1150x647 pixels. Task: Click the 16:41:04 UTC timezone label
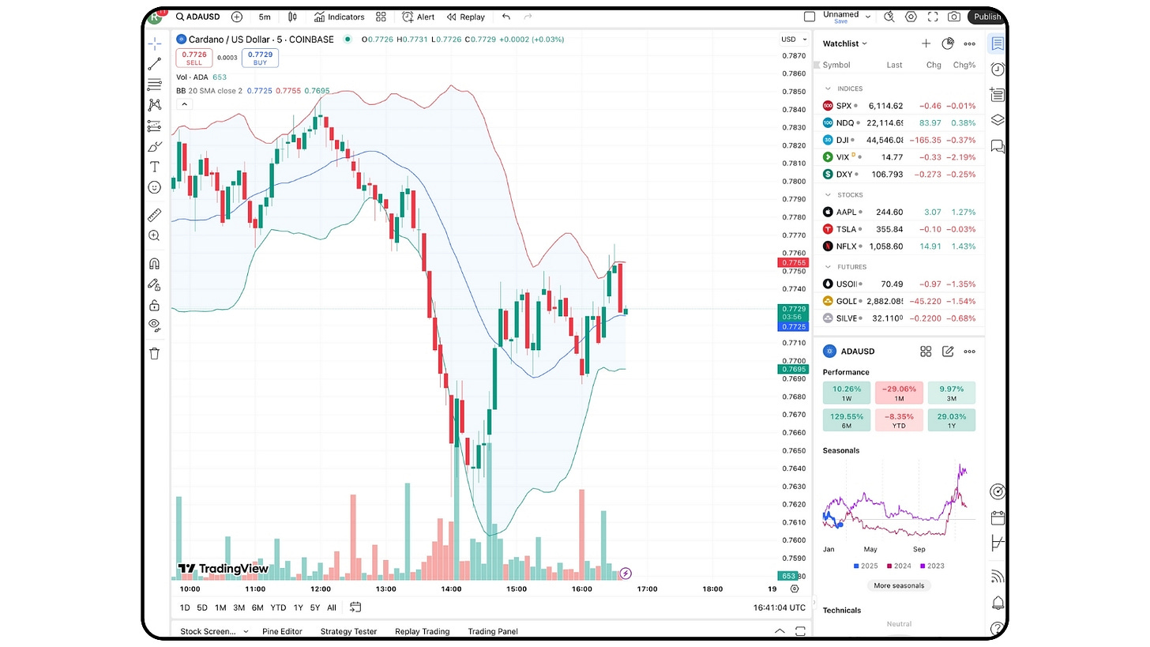coord(780,608)
